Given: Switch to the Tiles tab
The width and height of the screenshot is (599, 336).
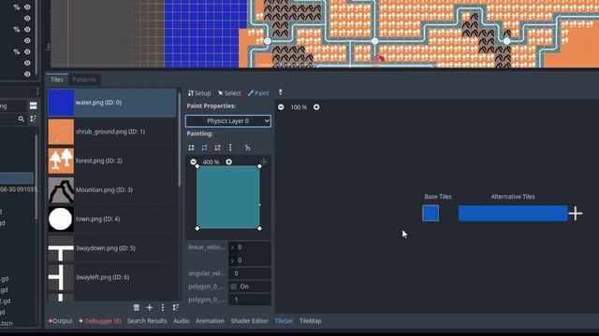Looking at the screenshot, I should (x=56, y=79).
